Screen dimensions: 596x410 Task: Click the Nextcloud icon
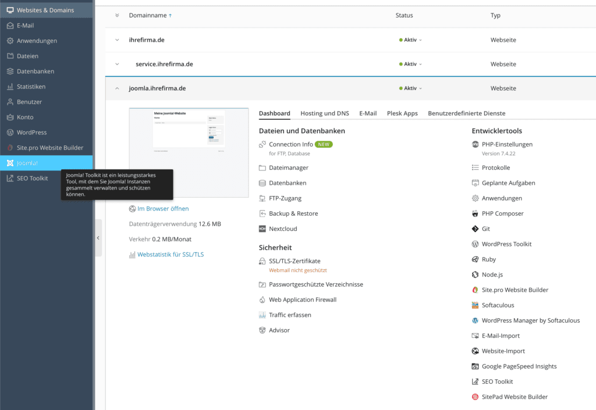[x=262, y=229]
